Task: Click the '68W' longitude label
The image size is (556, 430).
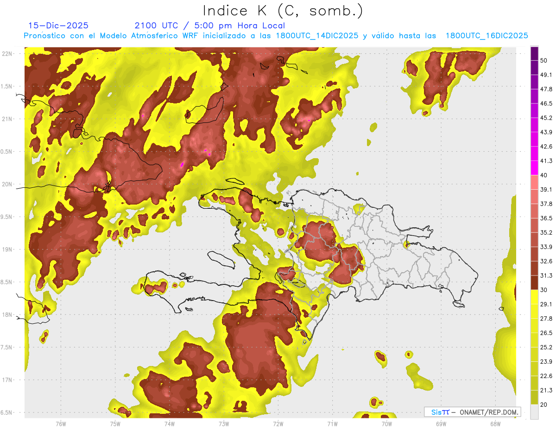Action: point(495,424)
